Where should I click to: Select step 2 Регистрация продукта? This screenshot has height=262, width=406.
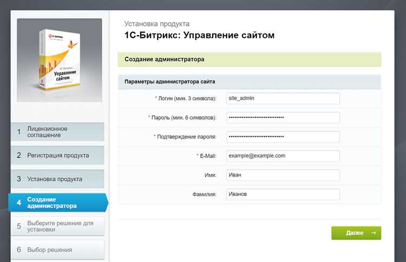pos(57,155)
